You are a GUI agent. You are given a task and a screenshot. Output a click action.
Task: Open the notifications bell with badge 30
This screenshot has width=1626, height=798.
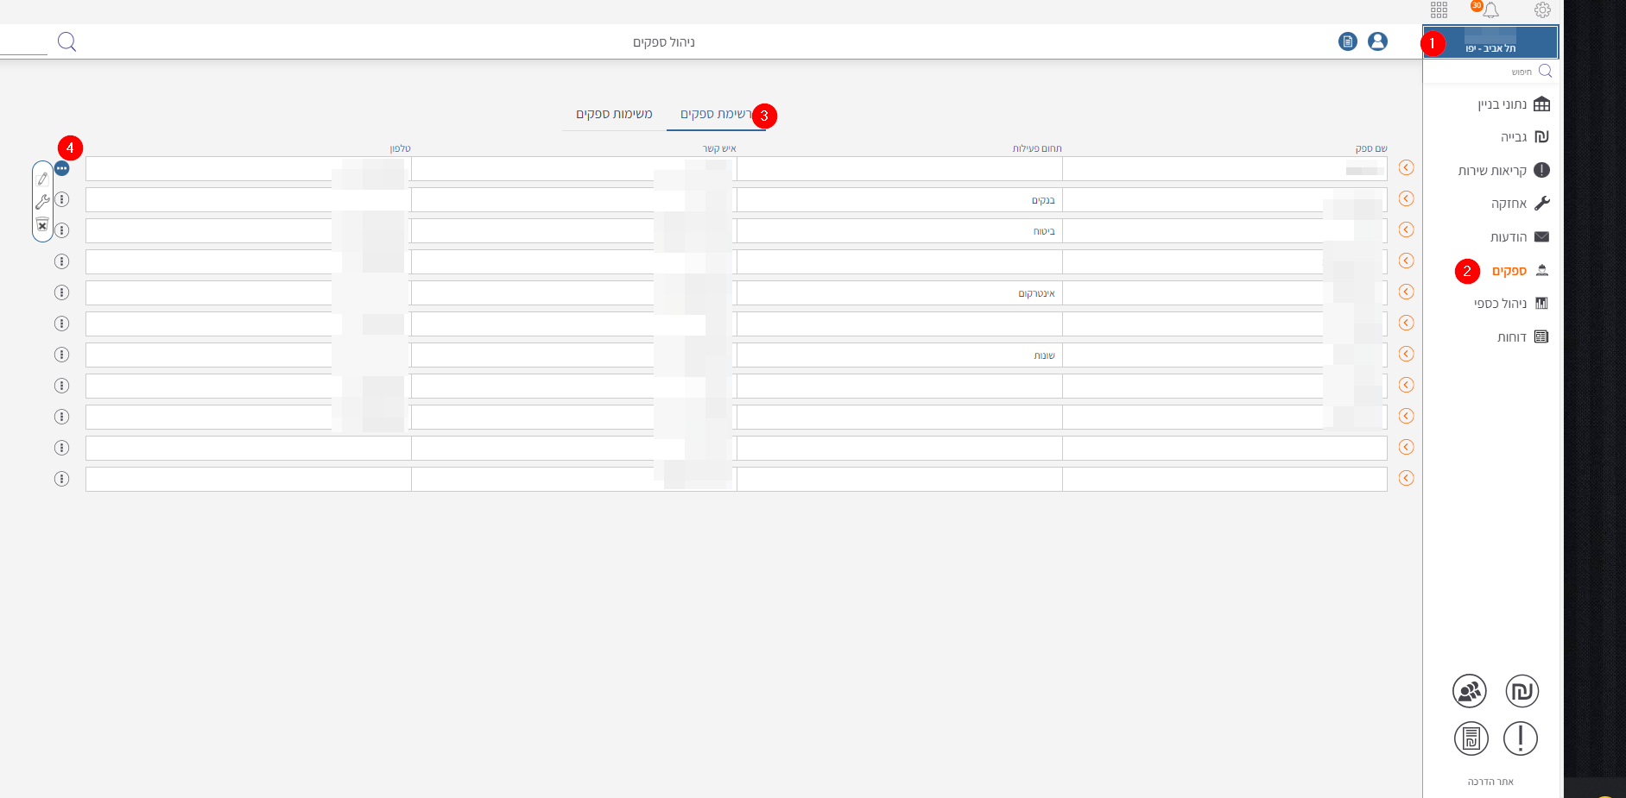[1490, 10]
